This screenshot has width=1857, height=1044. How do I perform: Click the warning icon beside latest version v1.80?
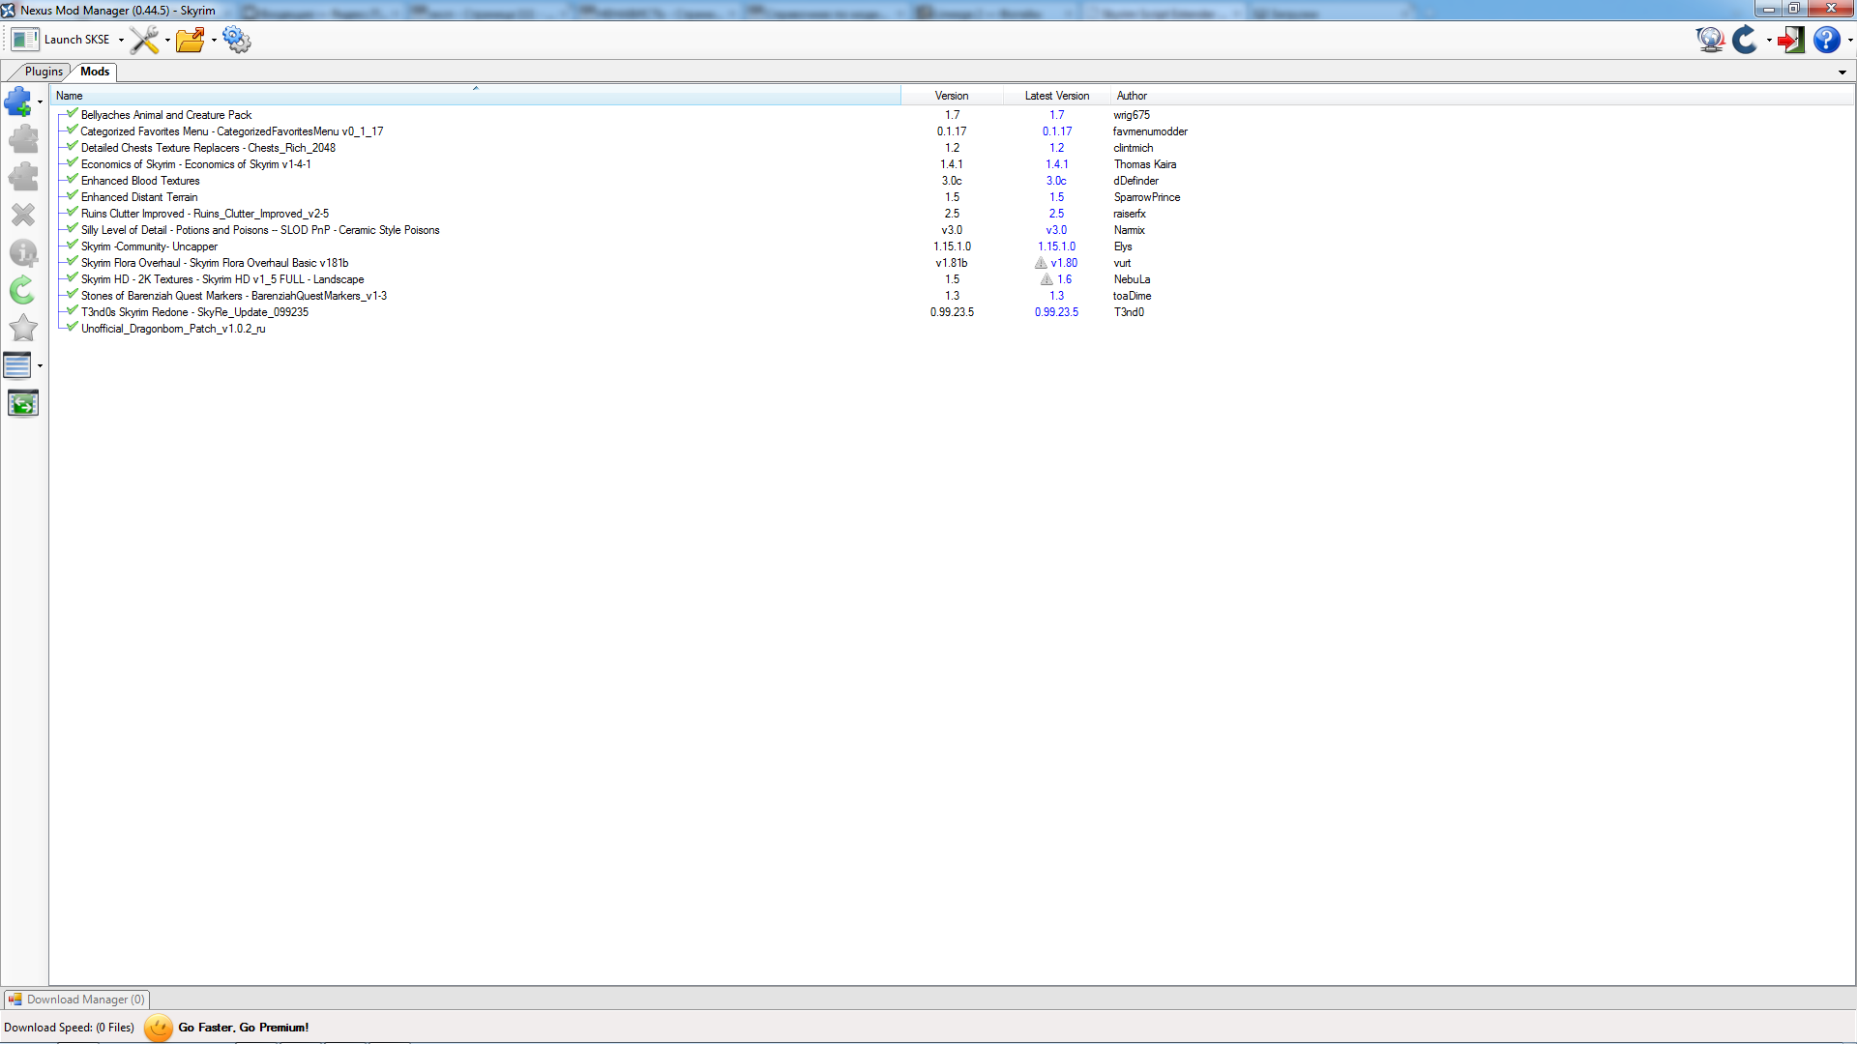pos(1041,263)
